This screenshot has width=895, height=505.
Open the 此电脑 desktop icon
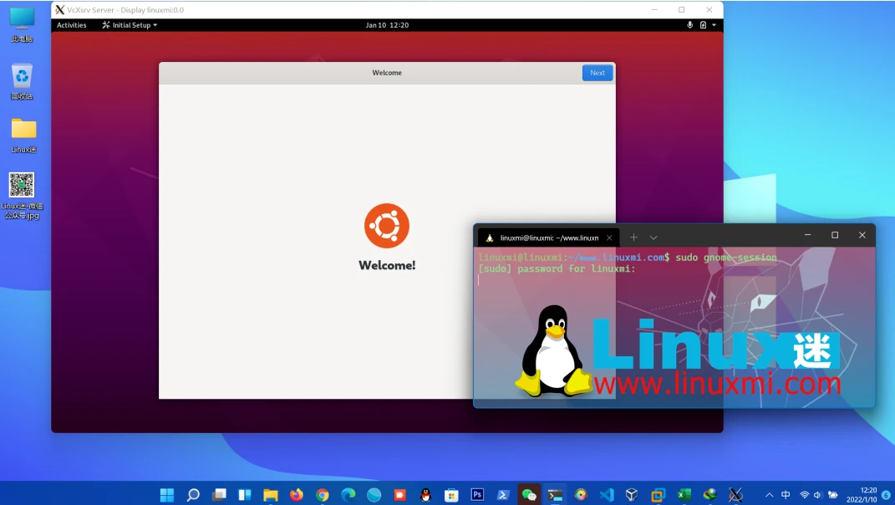[22, 25]
